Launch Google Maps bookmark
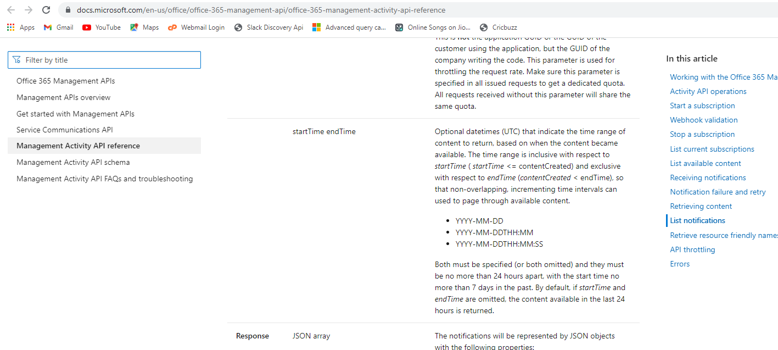Screen dimensions: 778x350 point(144,27)
